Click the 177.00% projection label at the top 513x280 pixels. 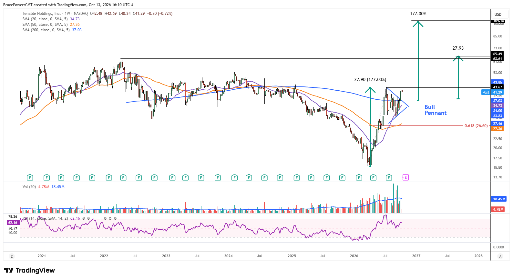tap(418, 14)
